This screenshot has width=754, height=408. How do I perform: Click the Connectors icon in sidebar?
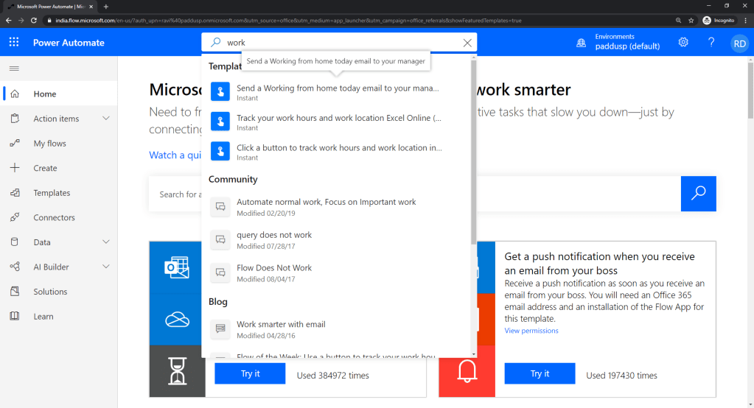pos(15,217)
